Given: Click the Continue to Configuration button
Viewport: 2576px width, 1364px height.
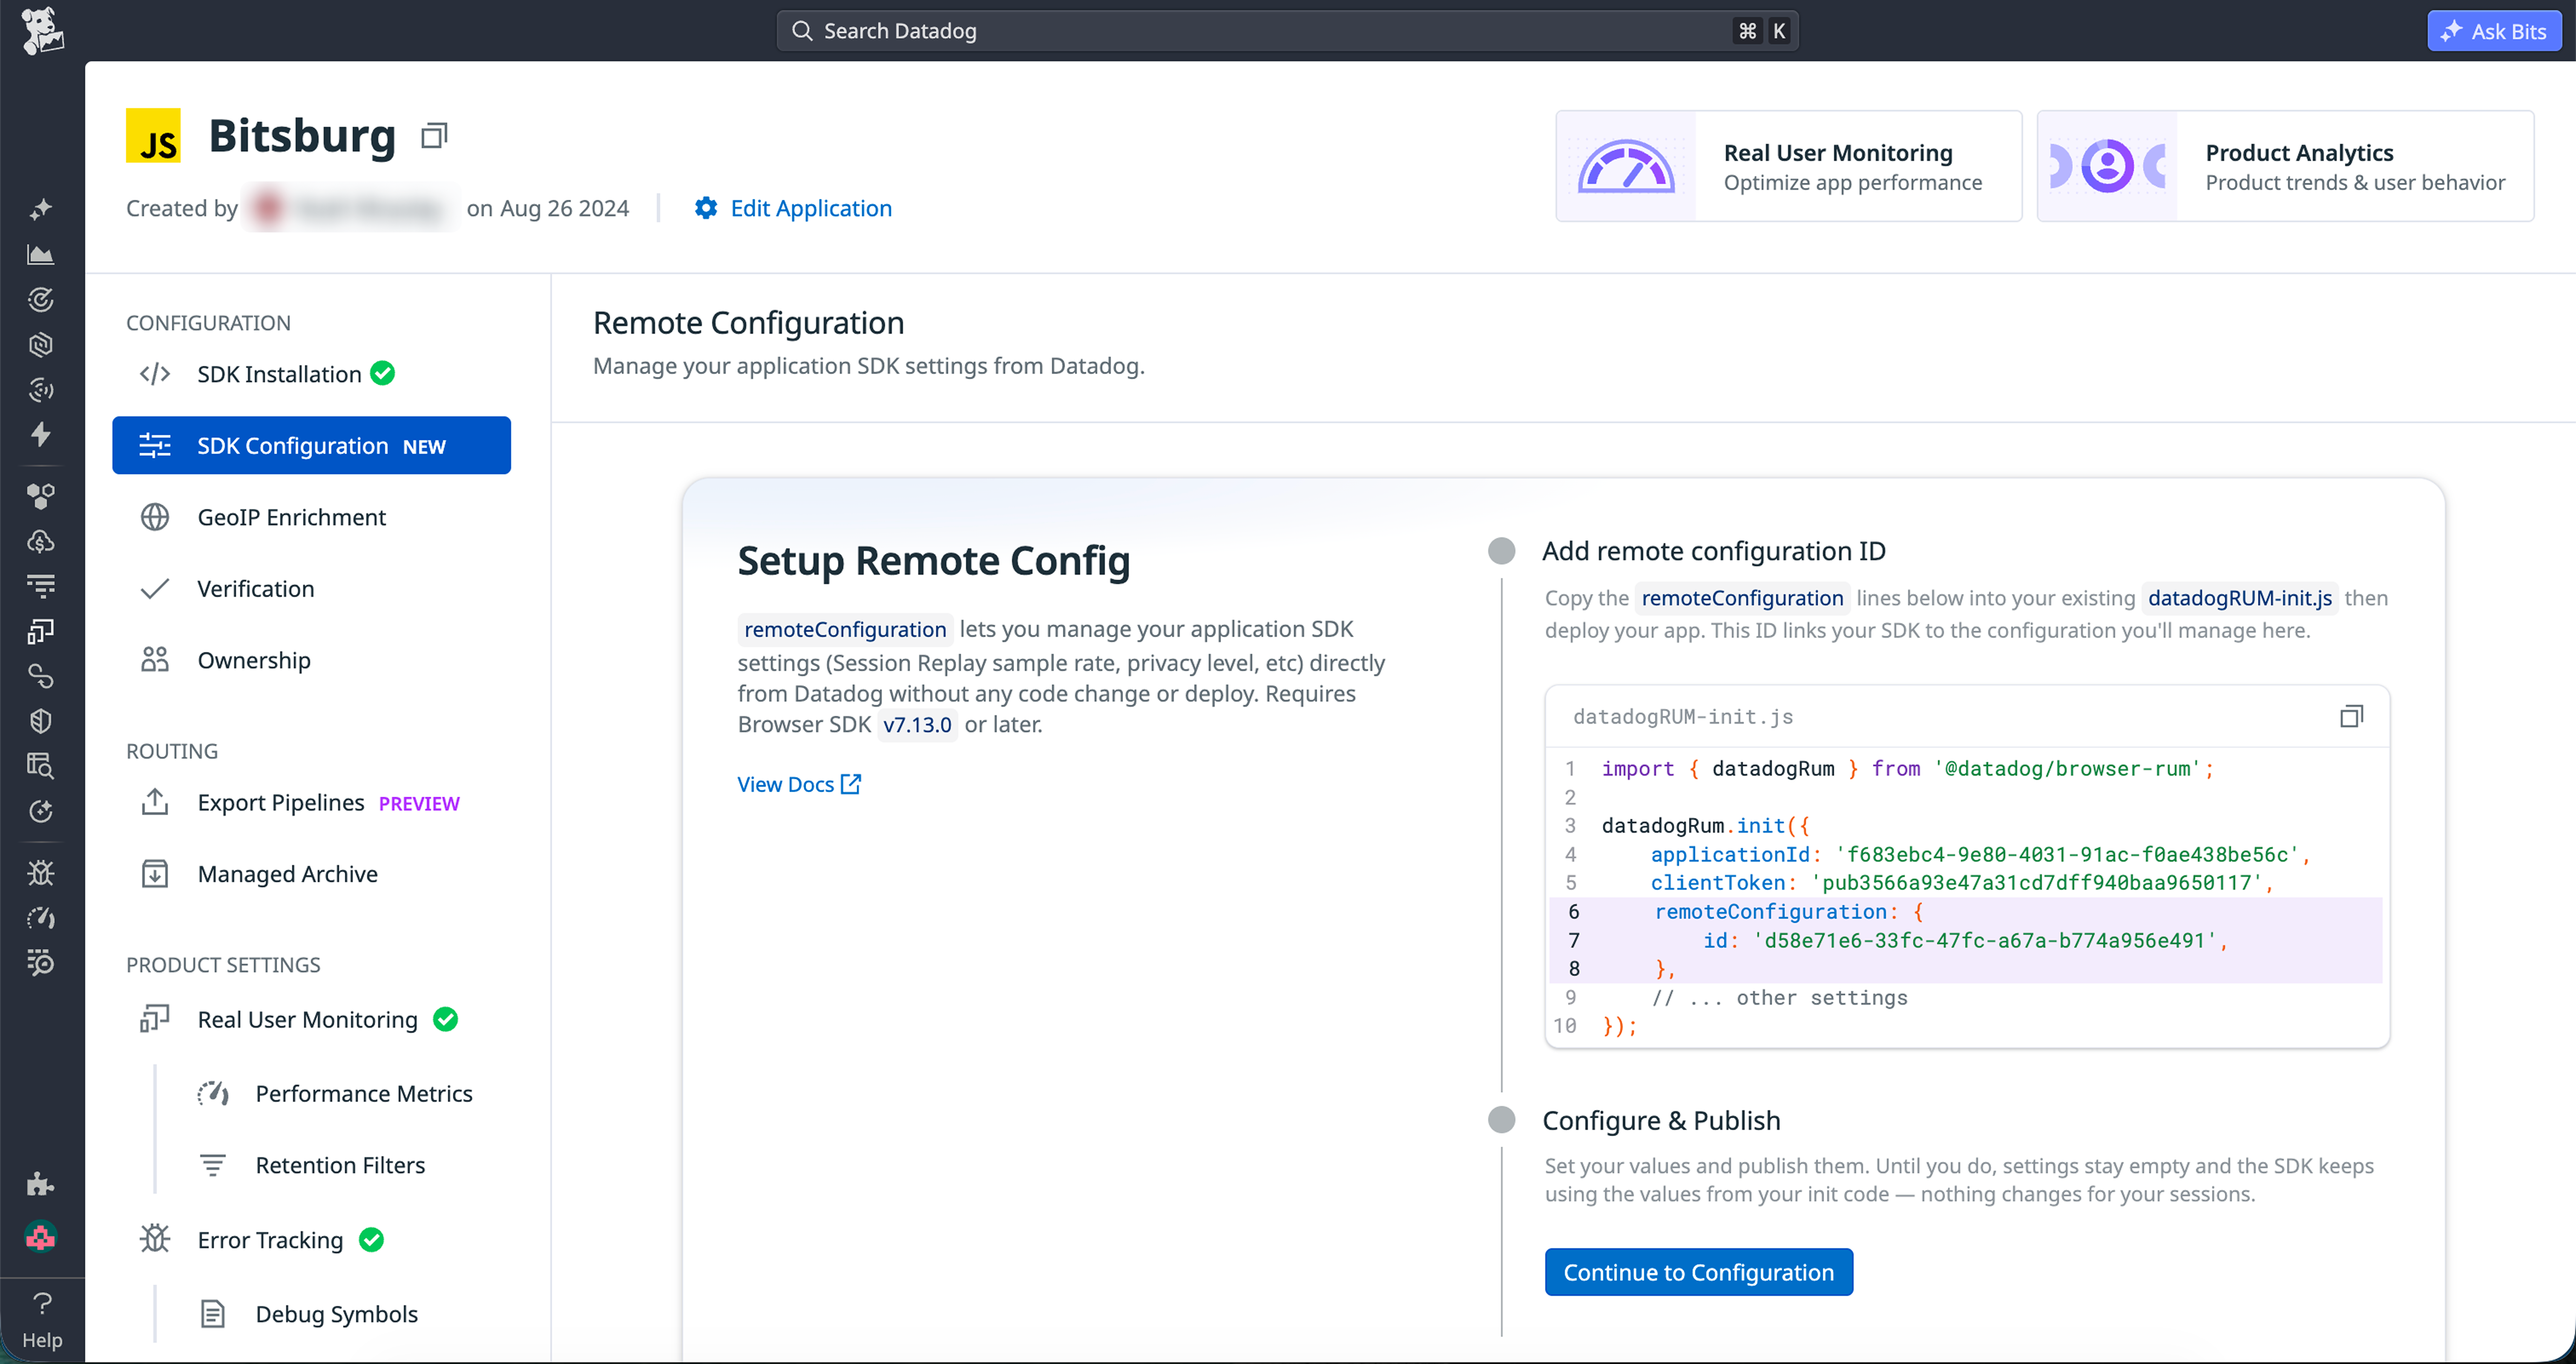Looking at the screenshot, I should point(1698,1272).
